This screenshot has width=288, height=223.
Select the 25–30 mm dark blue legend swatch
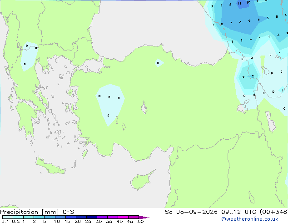tap(91, 217)
